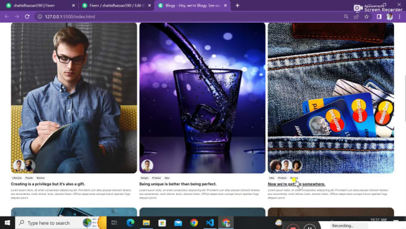Switch to the Fiverr Edit tab
The height and width of the screenshot is (229, 406).
[x=116, y=5]
